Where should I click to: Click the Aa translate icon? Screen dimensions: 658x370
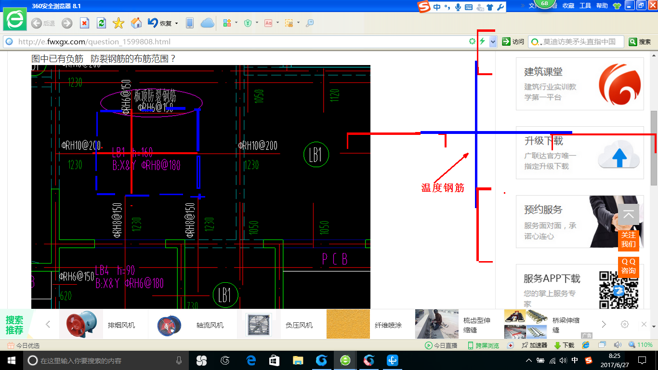[x=268, y=23]
